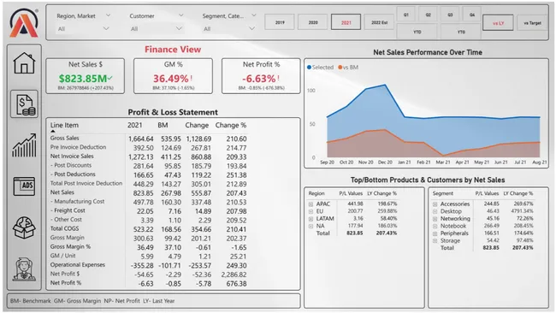Open the Sales growth chart icon
This screenshot has width=556, height=313.
point(24,145)
